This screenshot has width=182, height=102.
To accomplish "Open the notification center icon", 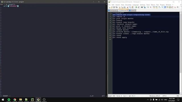I will tap(178, 99).
